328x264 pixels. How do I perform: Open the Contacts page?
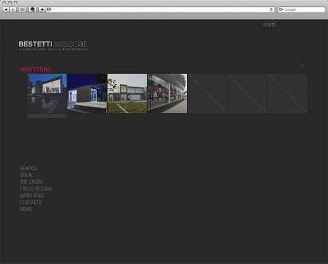(30, 202)
